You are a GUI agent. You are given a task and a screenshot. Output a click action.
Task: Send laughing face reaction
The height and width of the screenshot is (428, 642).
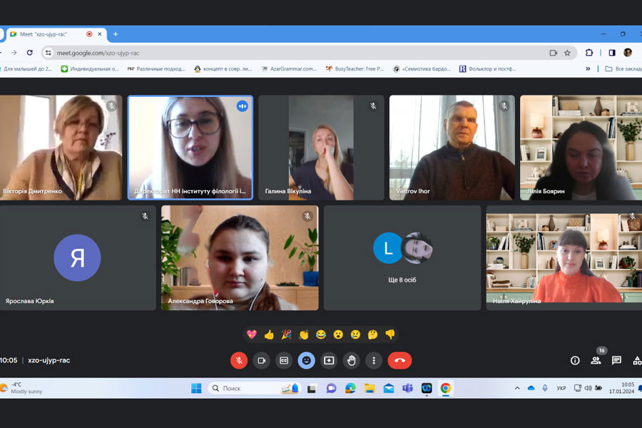coord(320,335)
